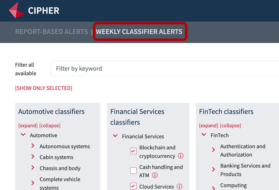
Task: Uncheck the Cloud Services checkbox
Action: pyautogui.click(x=133, y=186)
